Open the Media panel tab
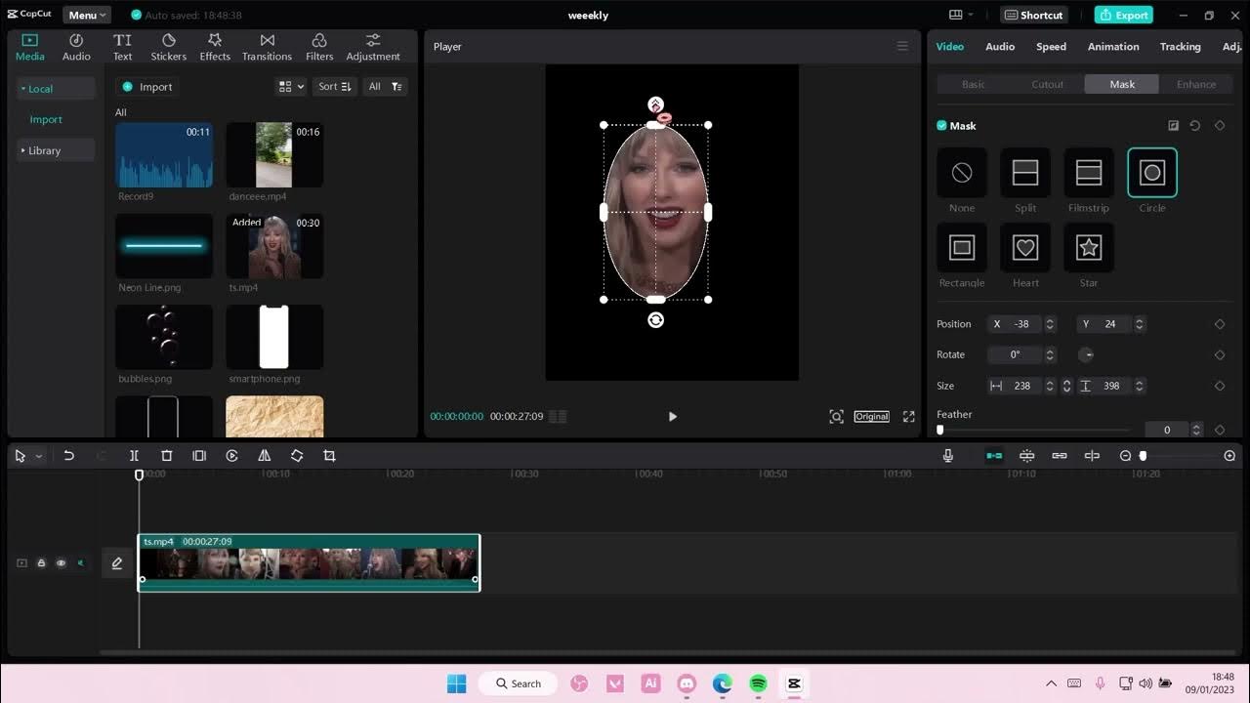This screenshot has height=703, width=1250. [29, 47]
